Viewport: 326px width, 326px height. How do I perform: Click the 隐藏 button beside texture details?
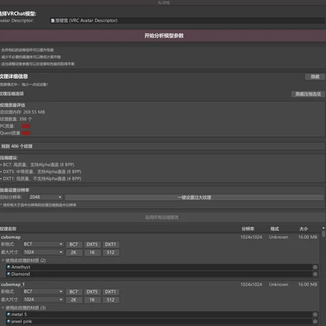click(315, 76)
